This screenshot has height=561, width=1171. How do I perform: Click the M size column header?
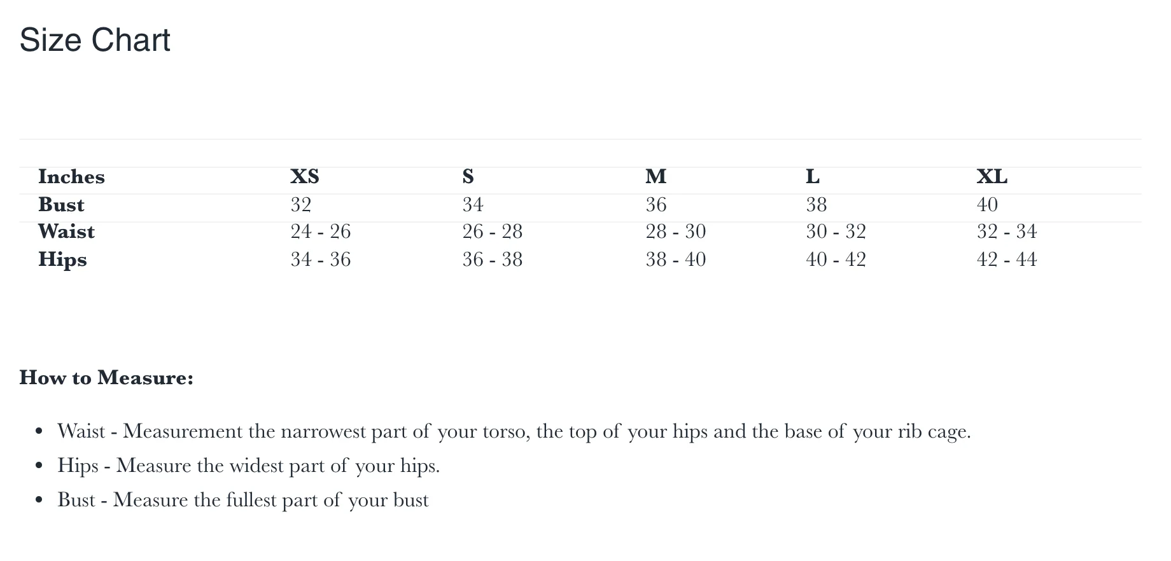pyautogui.click(x=656, y=176)
